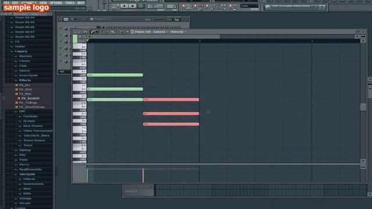
Task: Click the A3 piano key
Action: (80, 156)
